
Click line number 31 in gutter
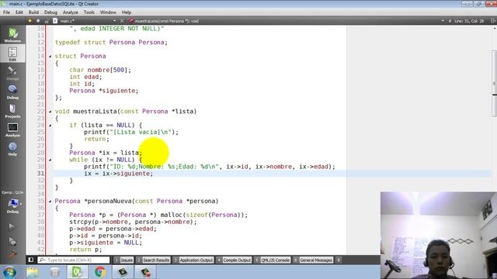(40, 174)
